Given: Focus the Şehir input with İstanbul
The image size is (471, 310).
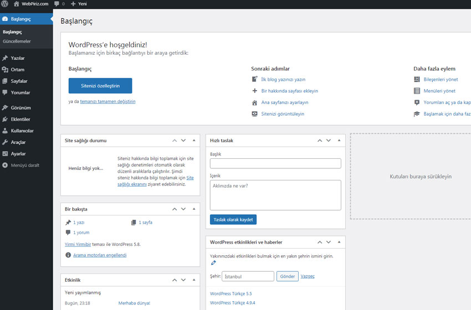Looking at the screenshot, I should pos(248,276).
